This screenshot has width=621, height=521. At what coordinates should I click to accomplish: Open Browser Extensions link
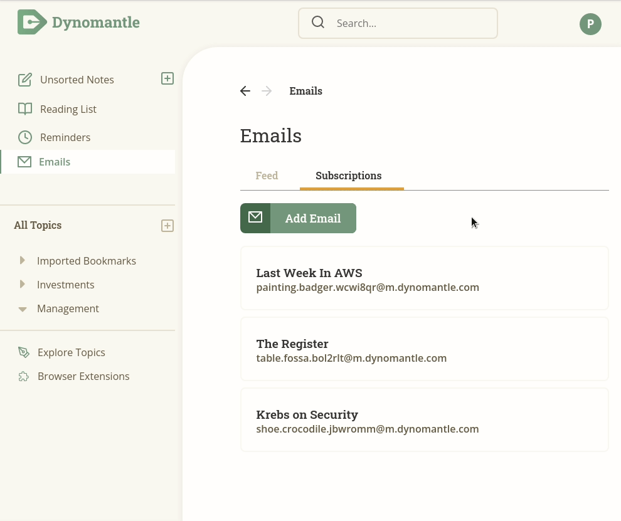click(x=83, y=376)
